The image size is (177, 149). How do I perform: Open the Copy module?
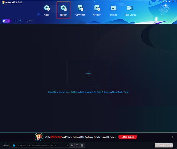(47, 11)
